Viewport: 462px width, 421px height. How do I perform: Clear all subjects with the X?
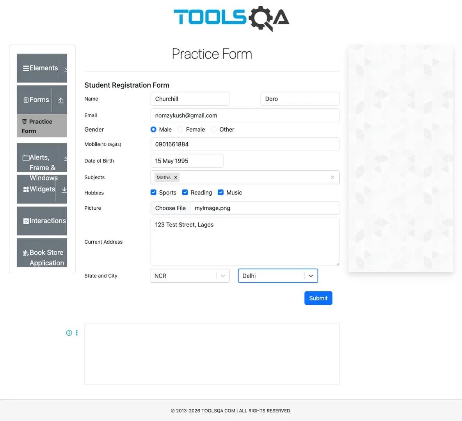(x=332, y=177)
